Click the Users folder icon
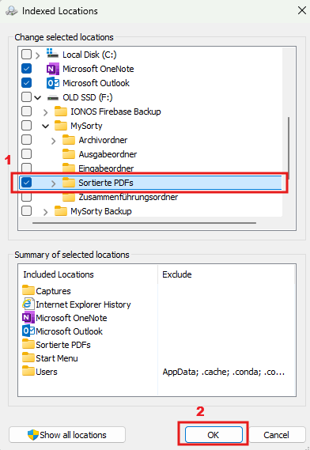Screen dimensions: 310x450 pos(28,371)
